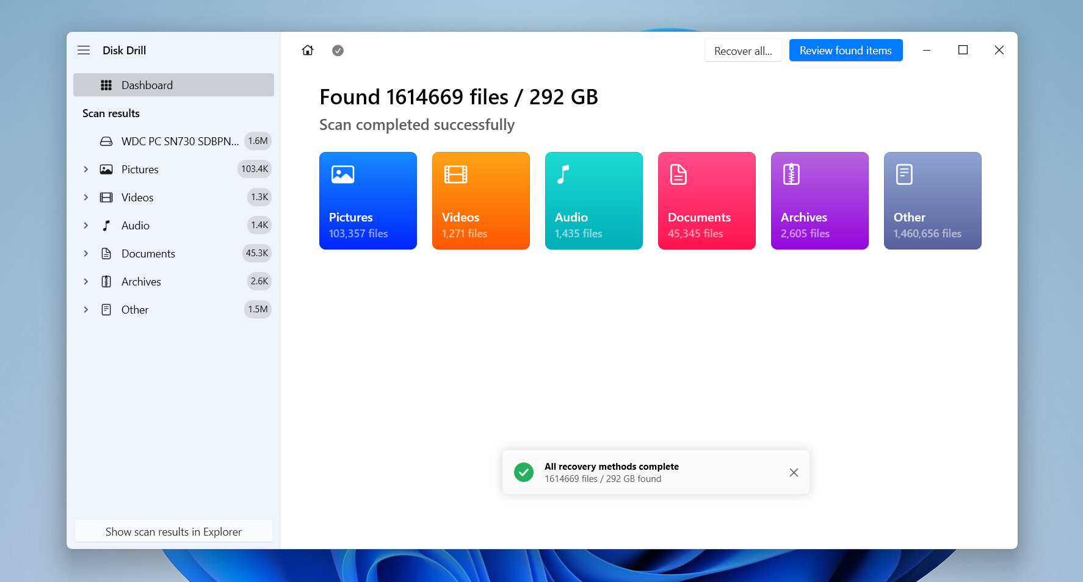The width and height of the screenshot is (1083, 582).
Task: Open the Audio 1,435 files card
Action: click(594, 201)
